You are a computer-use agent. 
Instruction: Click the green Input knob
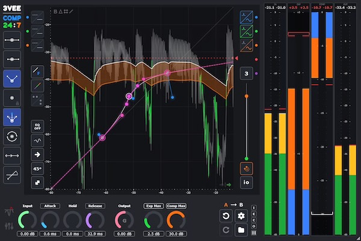tap(28, 220)
